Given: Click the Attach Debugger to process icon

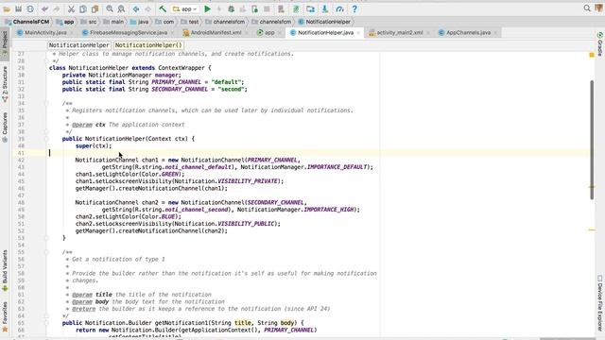Looking at the screenshot, I should tap(254, 8).
